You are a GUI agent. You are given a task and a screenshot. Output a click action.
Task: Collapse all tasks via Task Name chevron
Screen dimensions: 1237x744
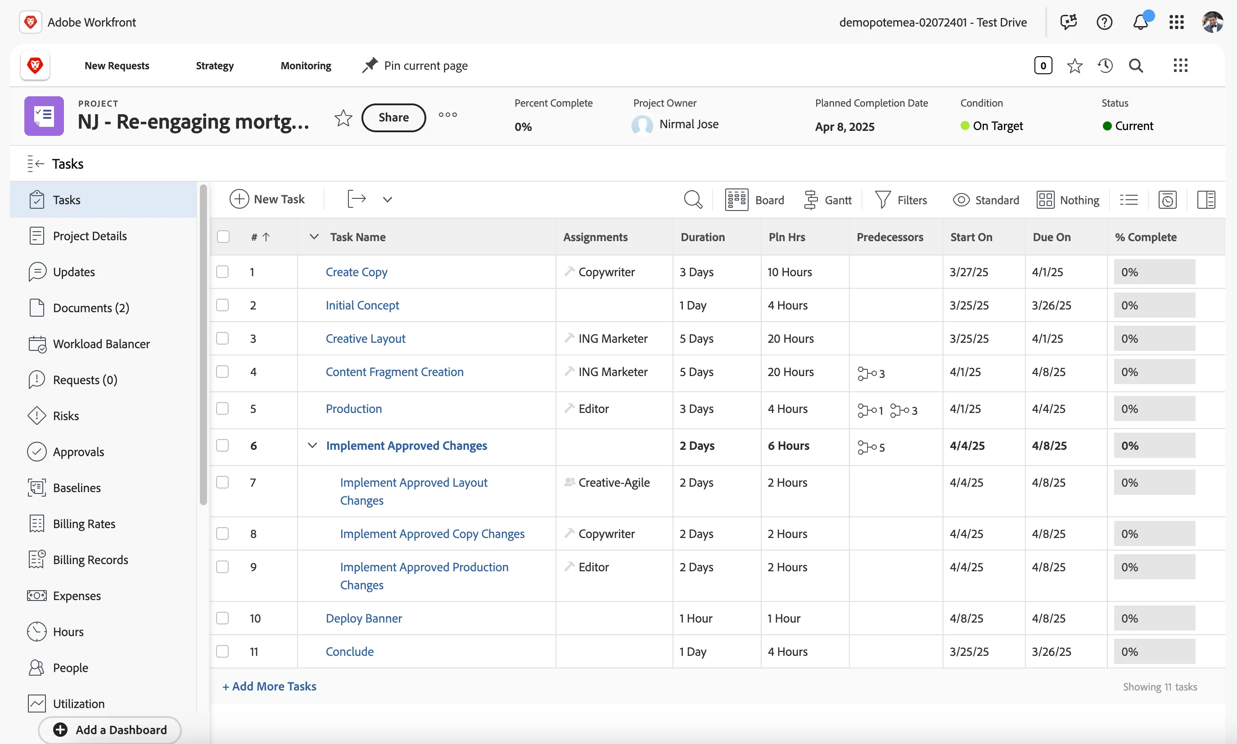point(314,237)
